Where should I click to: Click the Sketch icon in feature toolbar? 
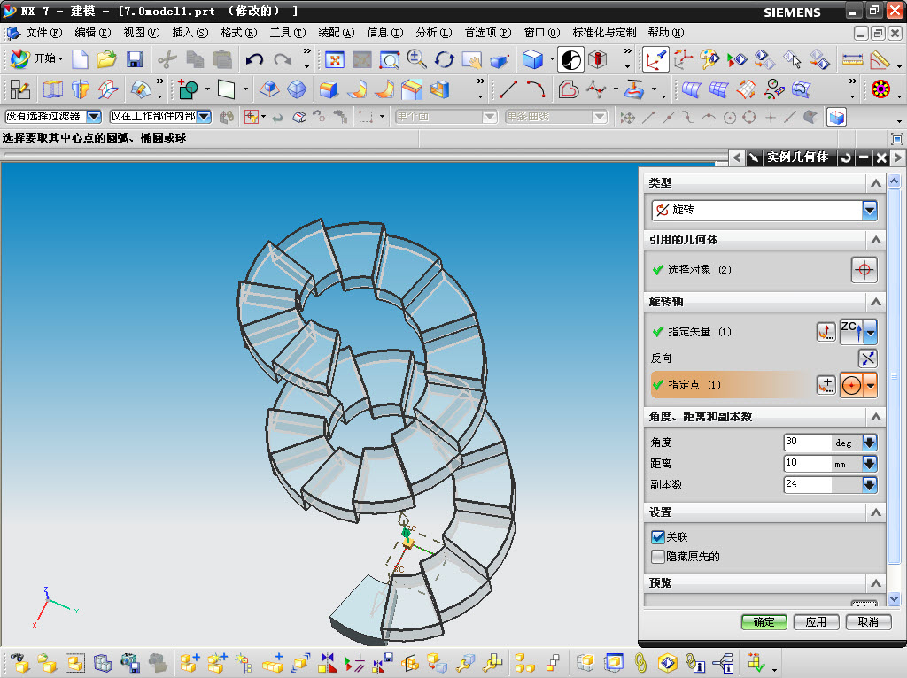coord(20,89)
